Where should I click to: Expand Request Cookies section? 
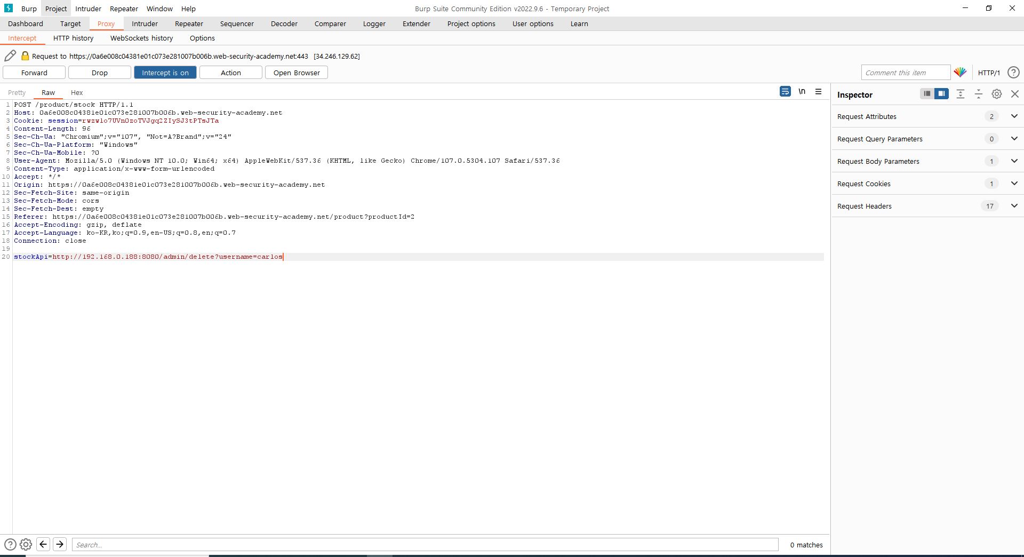click(1014, 184)
